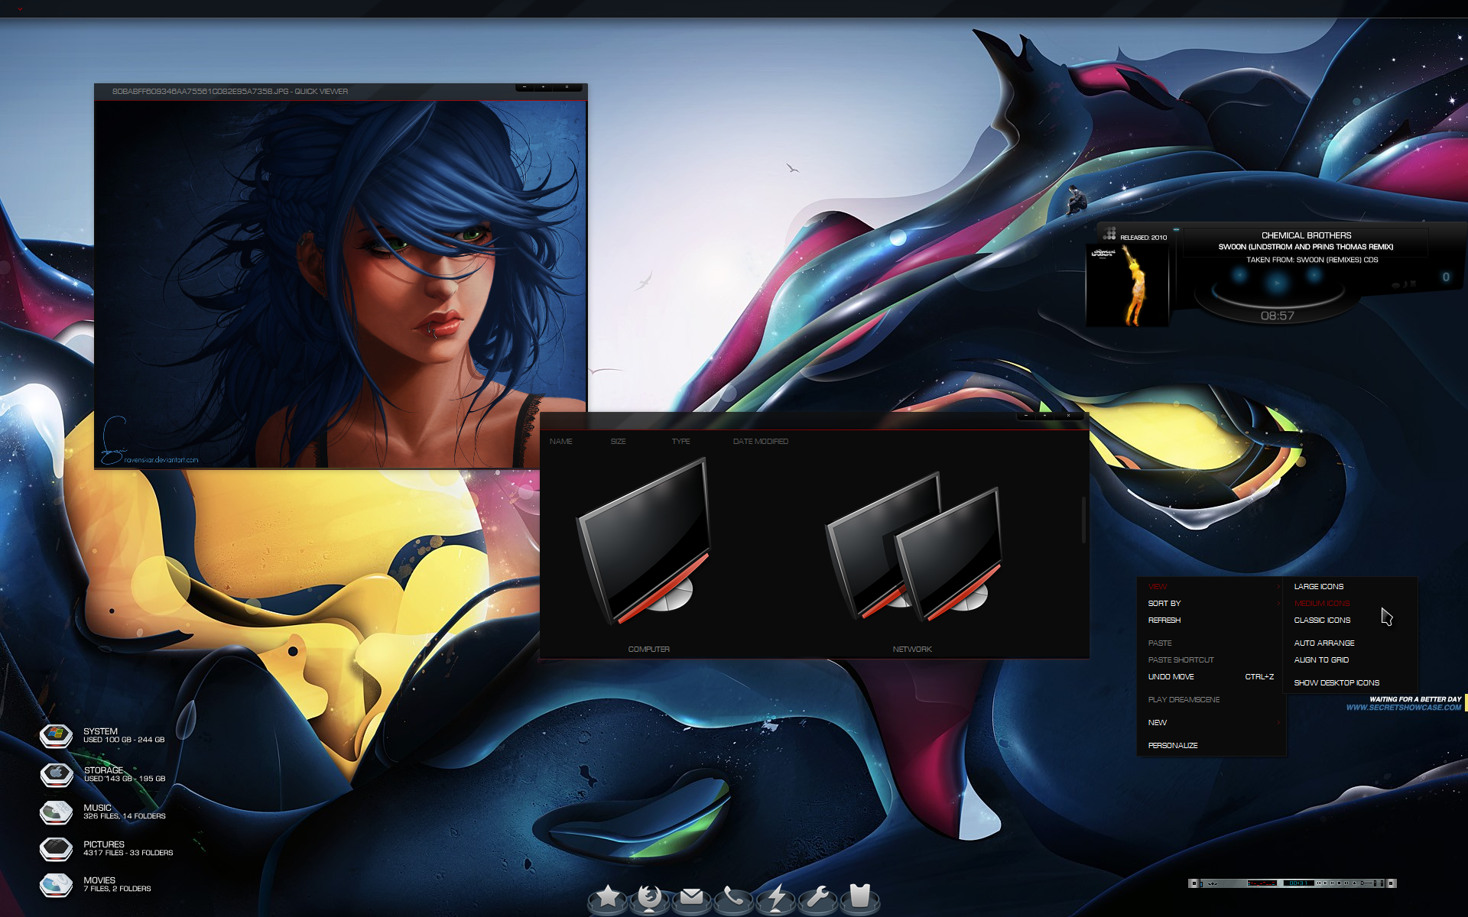This screenshot has height=917, width=1468.
Task: Pause playback on the mini player bar
Action: pyautogui.click(x=1332, y=883)
